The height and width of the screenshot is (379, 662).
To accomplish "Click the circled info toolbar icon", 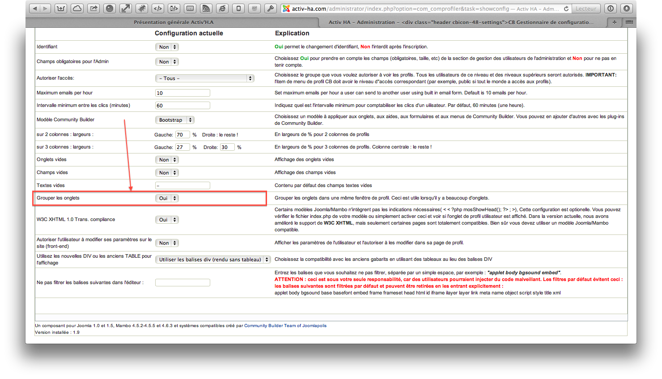I will (x=611, y=9).
